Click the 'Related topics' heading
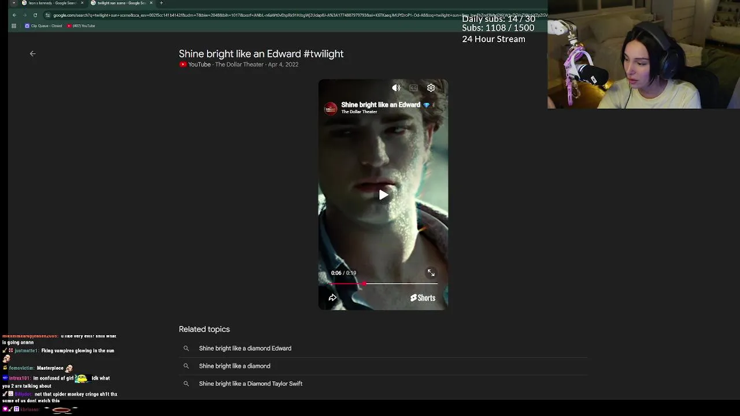 point(204,329)
